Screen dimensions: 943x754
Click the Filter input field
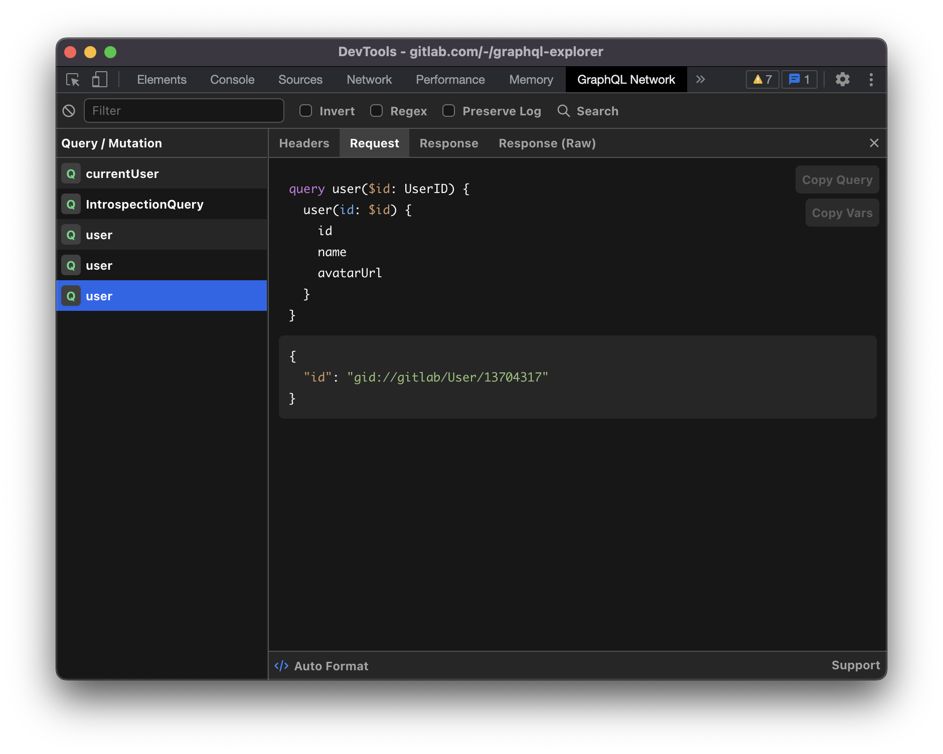[x=184, y=111]
